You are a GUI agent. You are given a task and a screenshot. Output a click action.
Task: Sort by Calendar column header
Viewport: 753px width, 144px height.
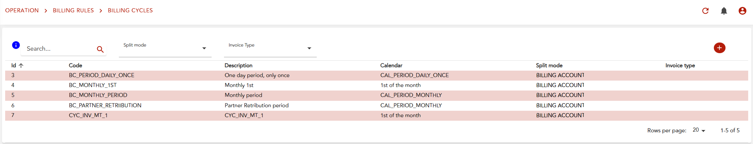tap(391, 65)
